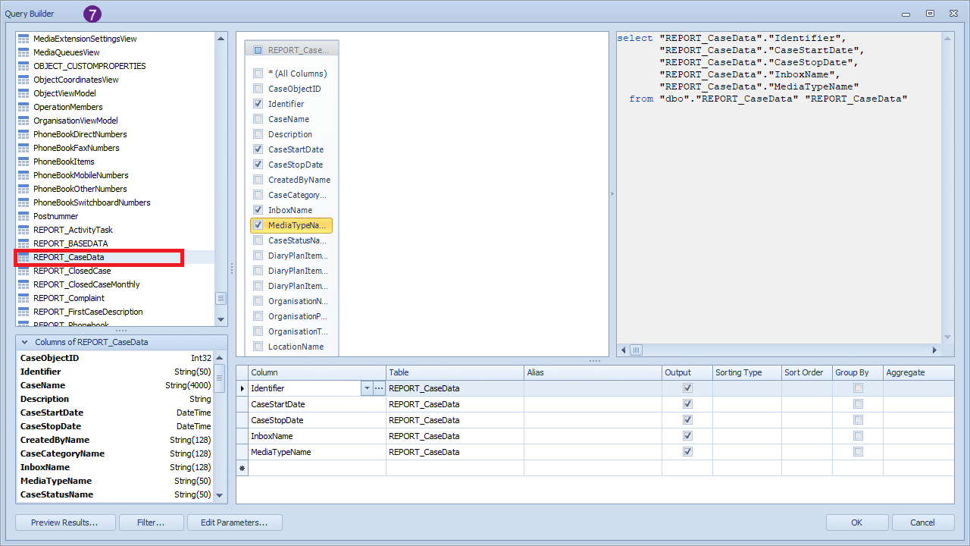The image size is (970, 546).
Task: Click the REPORT_CaseData table icon
Action: 23,257
